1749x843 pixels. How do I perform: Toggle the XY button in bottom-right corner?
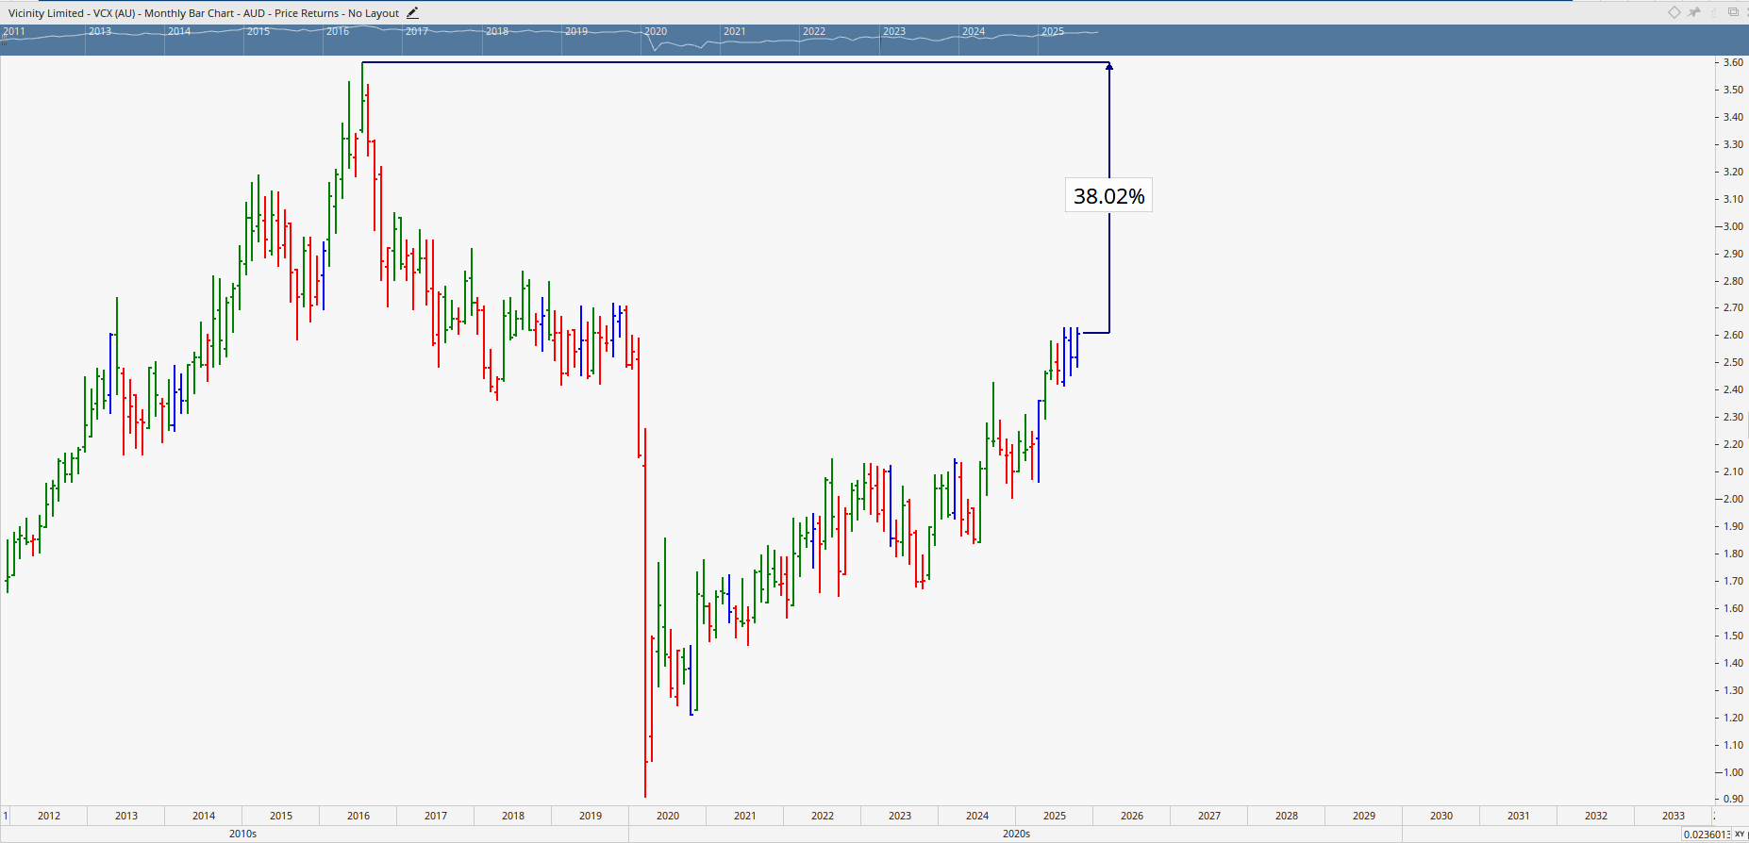[x=1740, y=834]
